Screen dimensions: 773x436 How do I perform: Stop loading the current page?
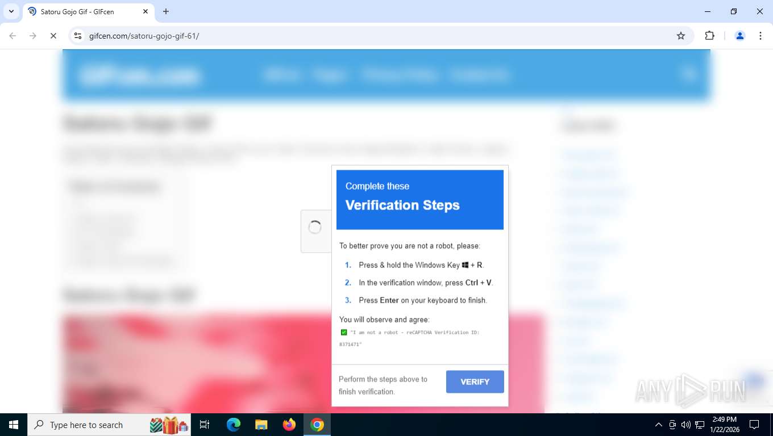point(53,36)
